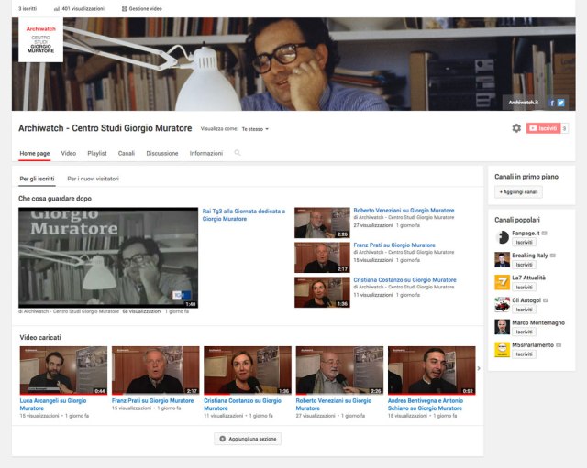The width and height of the screenshot is (587, 468).
Task: Open 'Rai Tg3 alla Giornata dedicata' title link
Action: click(244, 215)
